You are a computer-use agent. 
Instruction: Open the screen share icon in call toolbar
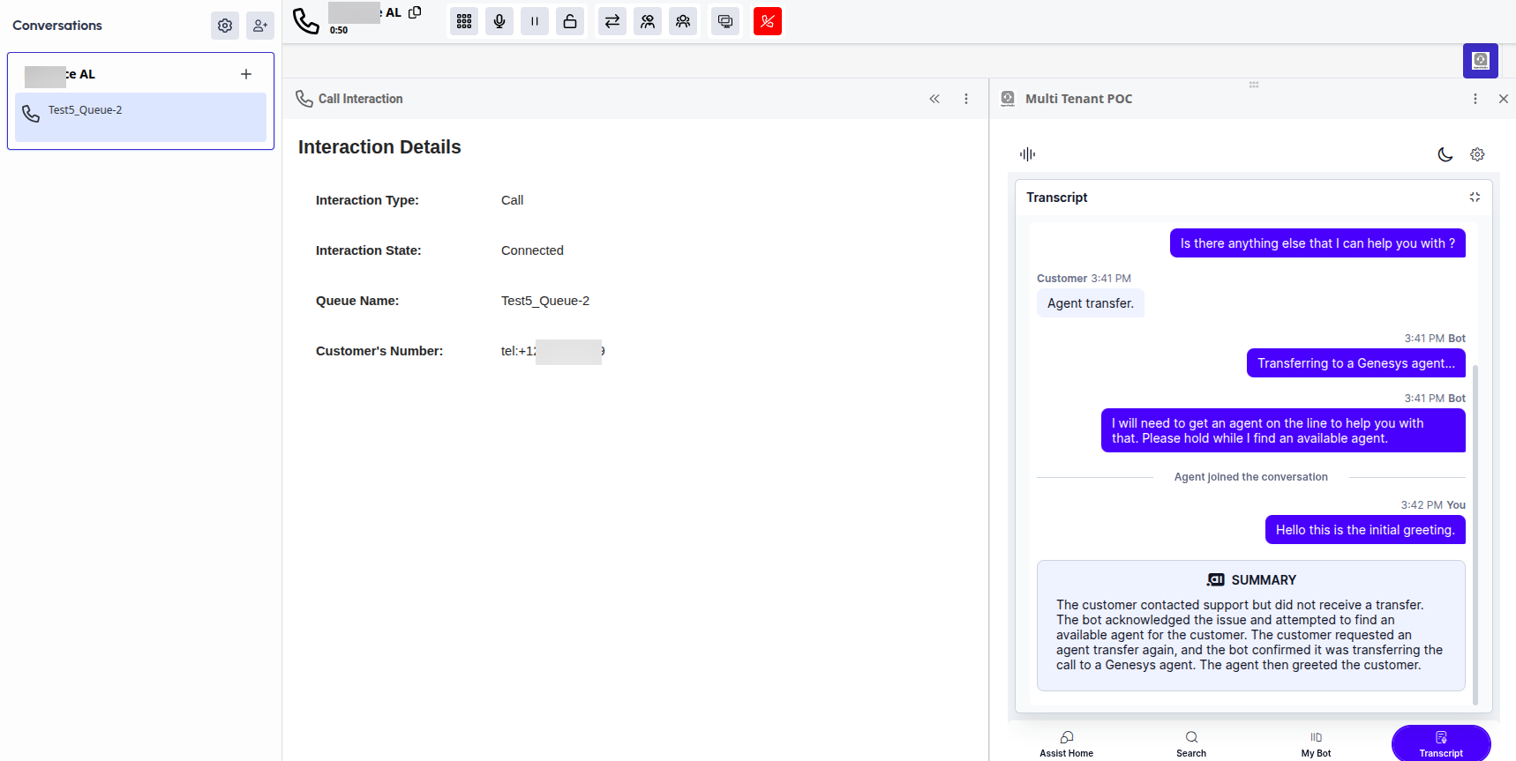725,21
